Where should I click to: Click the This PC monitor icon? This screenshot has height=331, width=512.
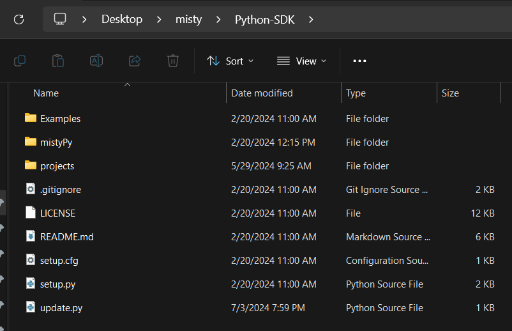60,19
